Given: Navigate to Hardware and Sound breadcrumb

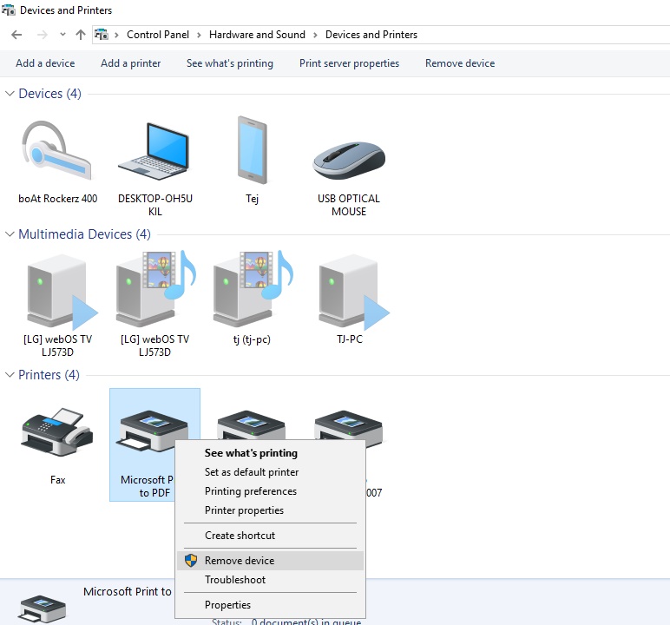Looking at the screenshot, I should click(x=257, y=35).
